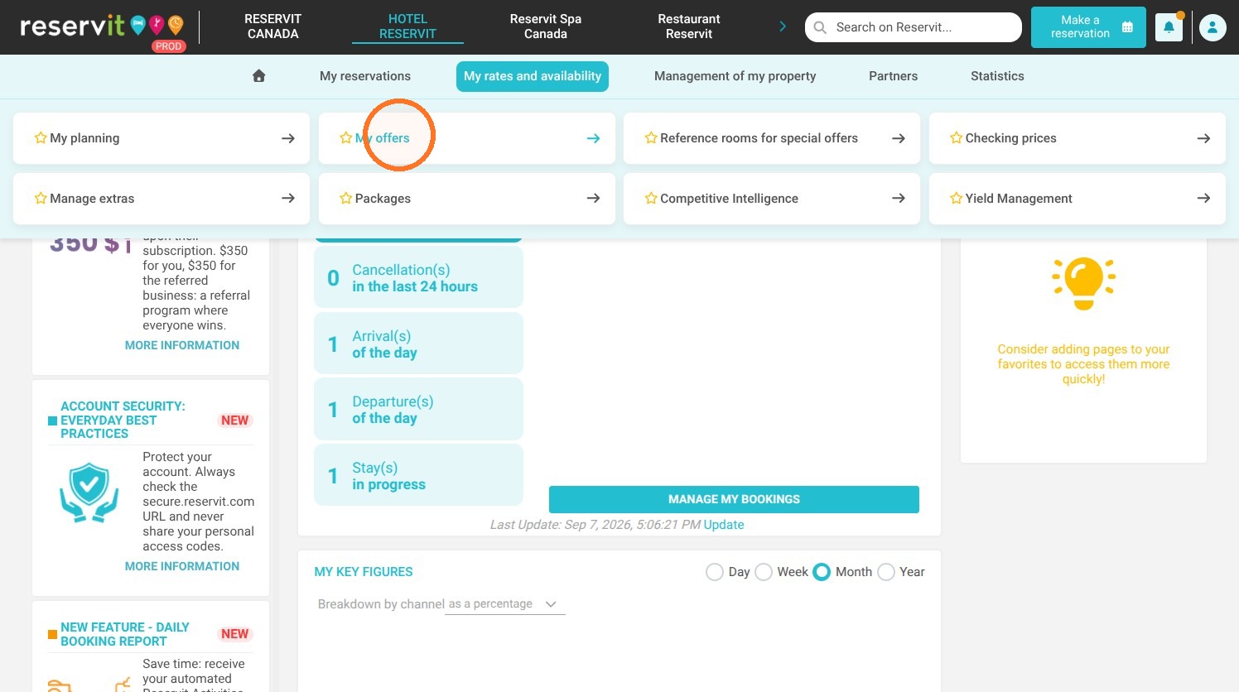Viewport: 1239px width, 692px height.
Task: Open Management of my property menu
Action: [735, 76]
